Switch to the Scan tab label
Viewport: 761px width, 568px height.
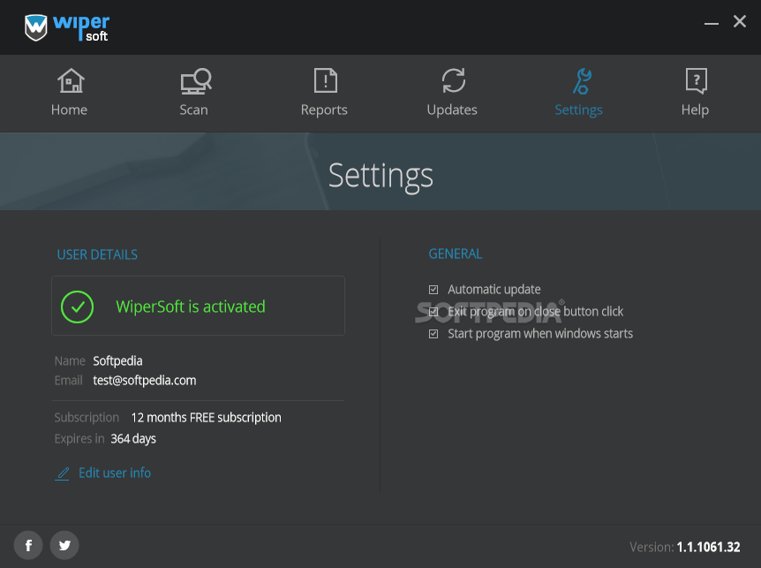click(x=193, y=110)
